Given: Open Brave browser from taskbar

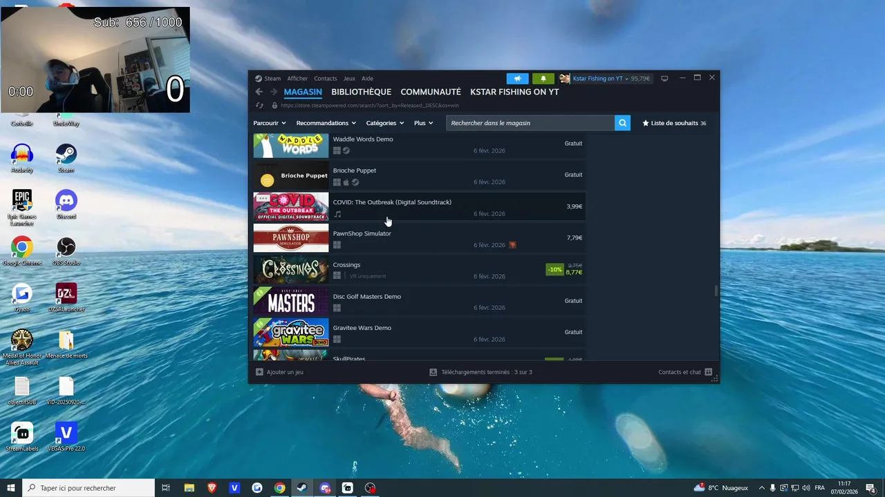Looking at the screenshot, I should (212, 488).
